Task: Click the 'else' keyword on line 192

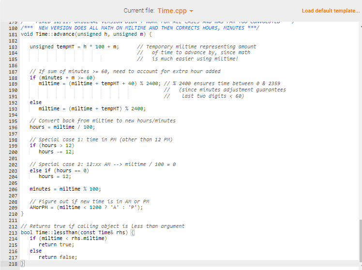Action: (x=35, y=102)
